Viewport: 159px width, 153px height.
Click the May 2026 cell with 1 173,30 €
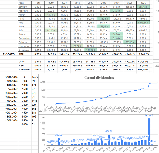[143, 22]
